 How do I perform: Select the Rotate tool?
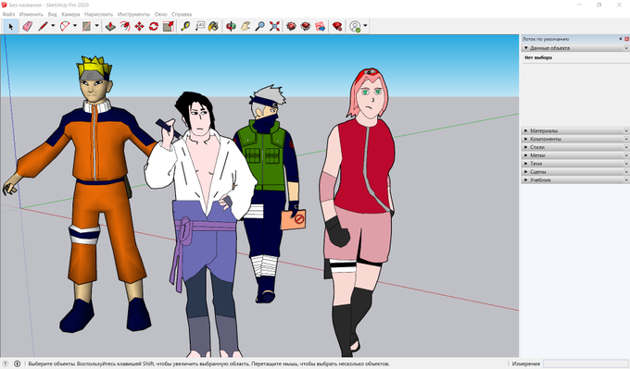[154, 27]
